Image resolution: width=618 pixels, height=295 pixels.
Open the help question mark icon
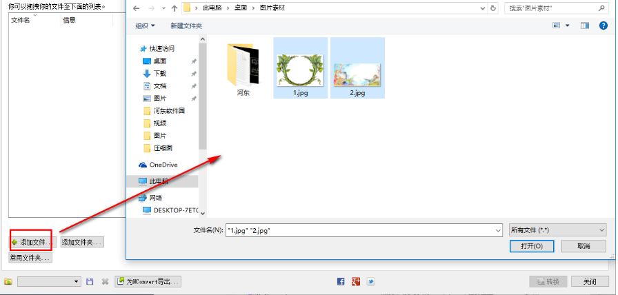click(x=603, y=26)
